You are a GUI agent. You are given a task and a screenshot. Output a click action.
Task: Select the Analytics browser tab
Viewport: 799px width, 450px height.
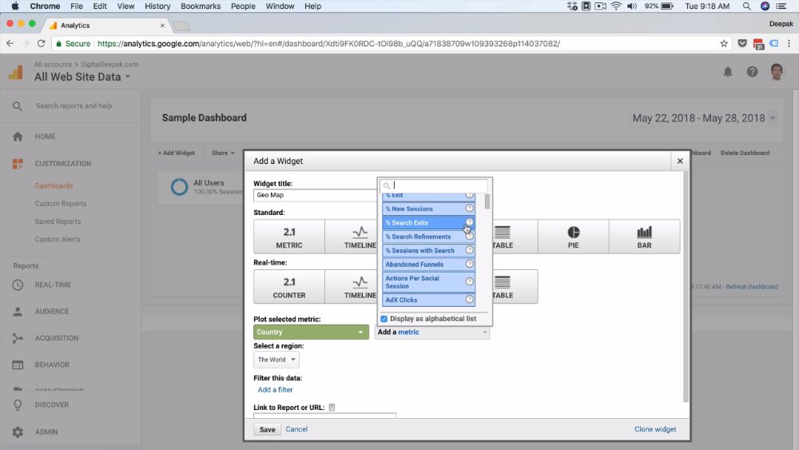point(107,26)
